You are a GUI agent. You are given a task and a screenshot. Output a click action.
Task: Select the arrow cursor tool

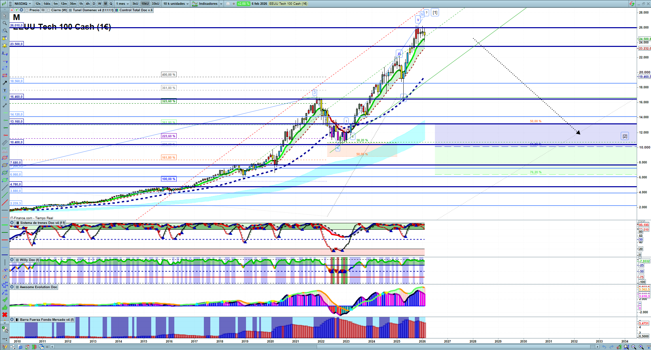tap(4, 16)
